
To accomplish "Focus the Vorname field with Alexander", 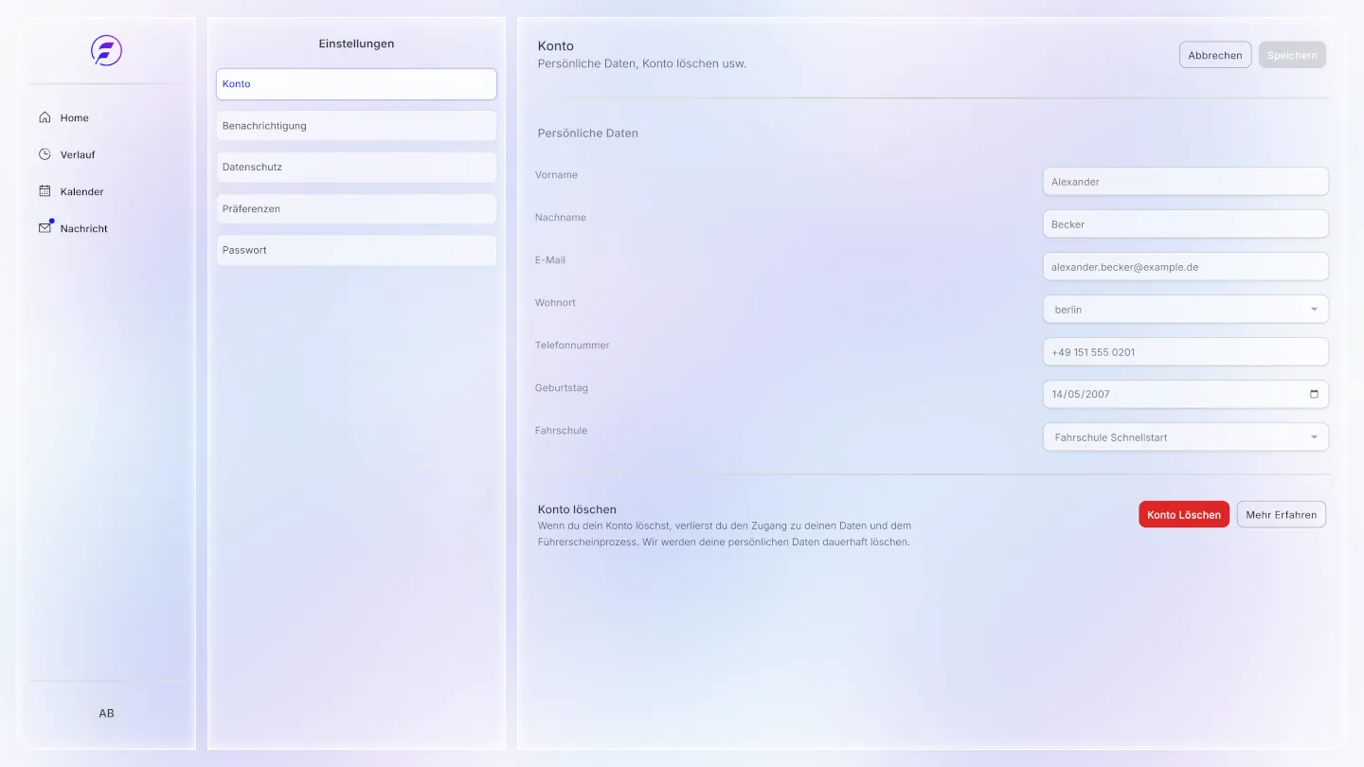I will (1186, 182).
